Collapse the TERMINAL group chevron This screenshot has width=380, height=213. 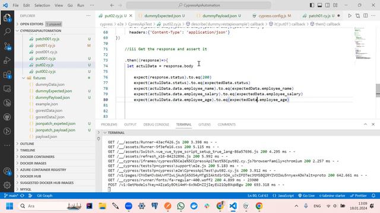pos(105,133)
